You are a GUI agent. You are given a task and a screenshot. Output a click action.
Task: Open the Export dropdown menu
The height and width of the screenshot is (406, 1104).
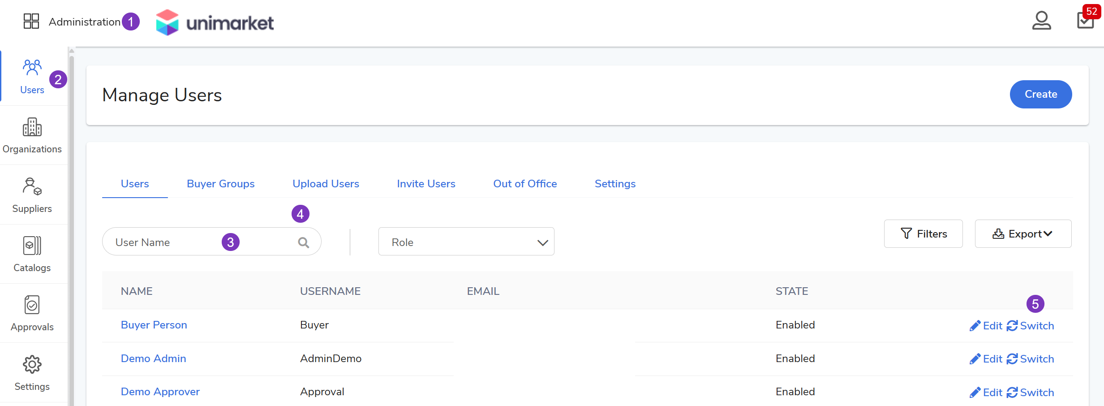(x=1023, y=234)
